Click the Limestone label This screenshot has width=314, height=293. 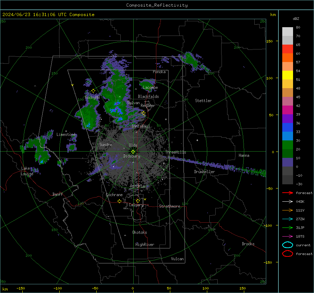pos(66,134)
